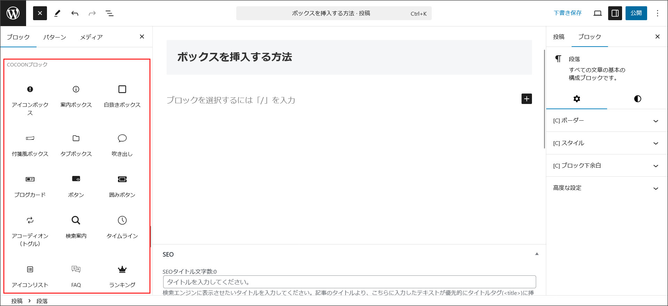Choose the タイムライン clock block
668x306 pixels.
122,227
